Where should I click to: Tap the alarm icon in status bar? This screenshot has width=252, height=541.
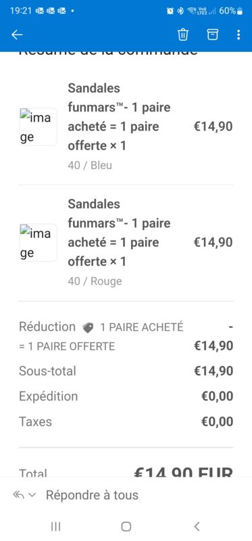coord(170,11)
